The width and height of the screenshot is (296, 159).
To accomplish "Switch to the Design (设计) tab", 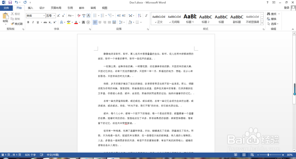I will coord(42,8).
